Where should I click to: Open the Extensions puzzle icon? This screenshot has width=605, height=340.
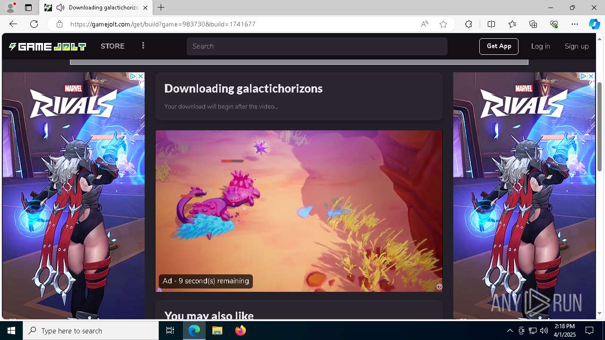click(468, 24)
